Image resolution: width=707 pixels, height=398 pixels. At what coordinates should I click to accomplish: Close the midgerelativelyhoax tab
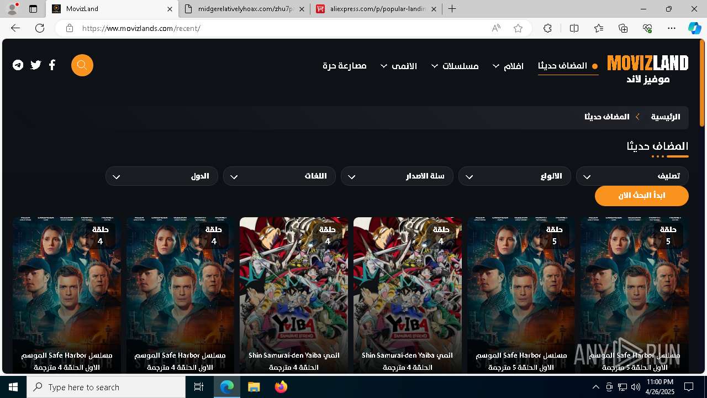tap(302, 9)
